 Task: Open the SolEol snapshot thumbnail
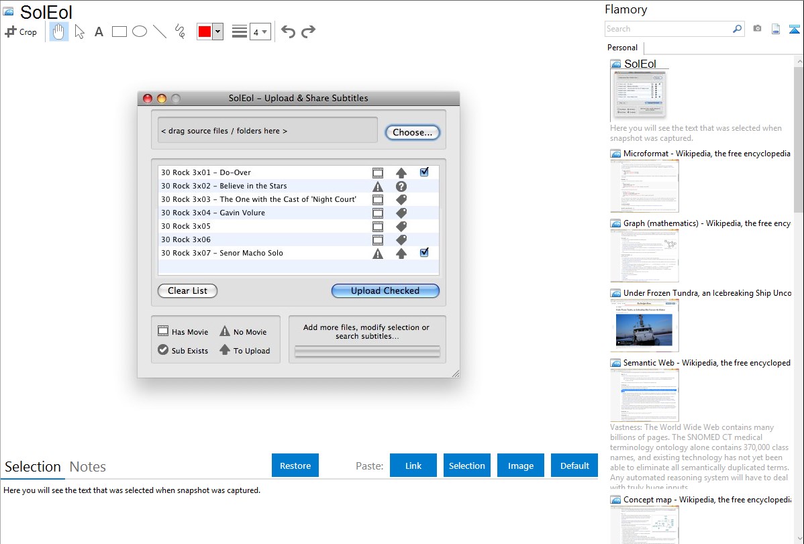click(x=638, y=95)
